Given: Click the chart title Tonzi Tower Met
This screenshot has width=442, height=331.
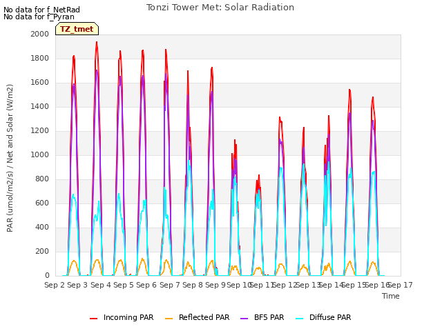Looking at the screenshot, I should click(220, 8).
